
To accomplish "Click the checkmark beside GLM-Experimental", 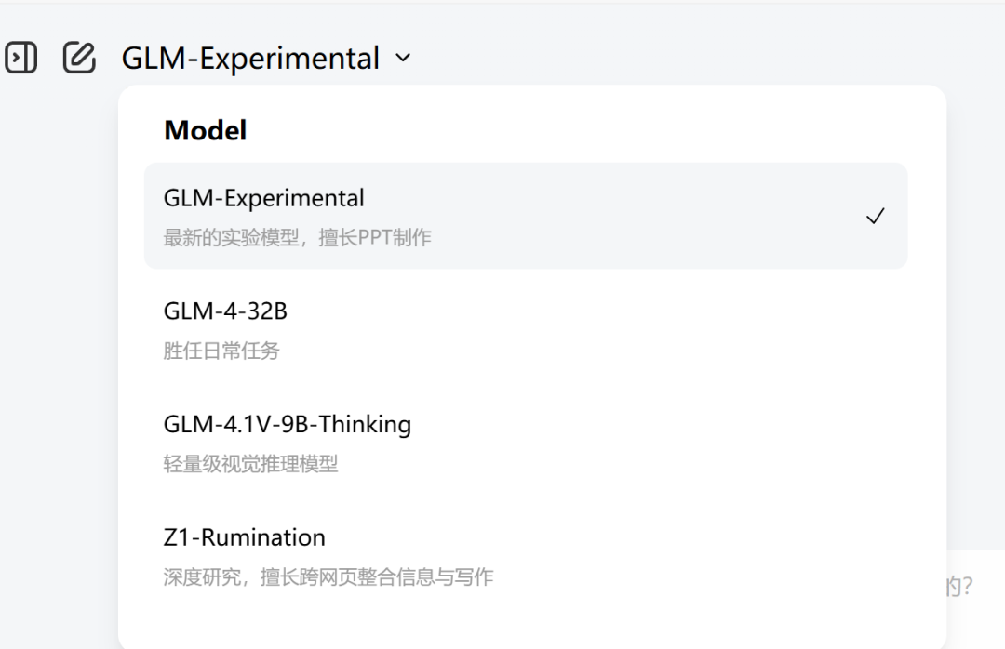I will click(875, 215).
